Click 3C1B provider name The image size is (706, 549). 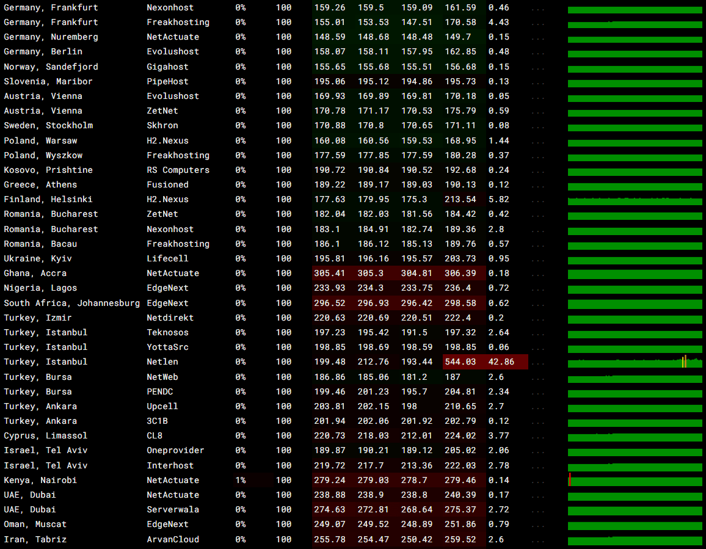[157, 421]
